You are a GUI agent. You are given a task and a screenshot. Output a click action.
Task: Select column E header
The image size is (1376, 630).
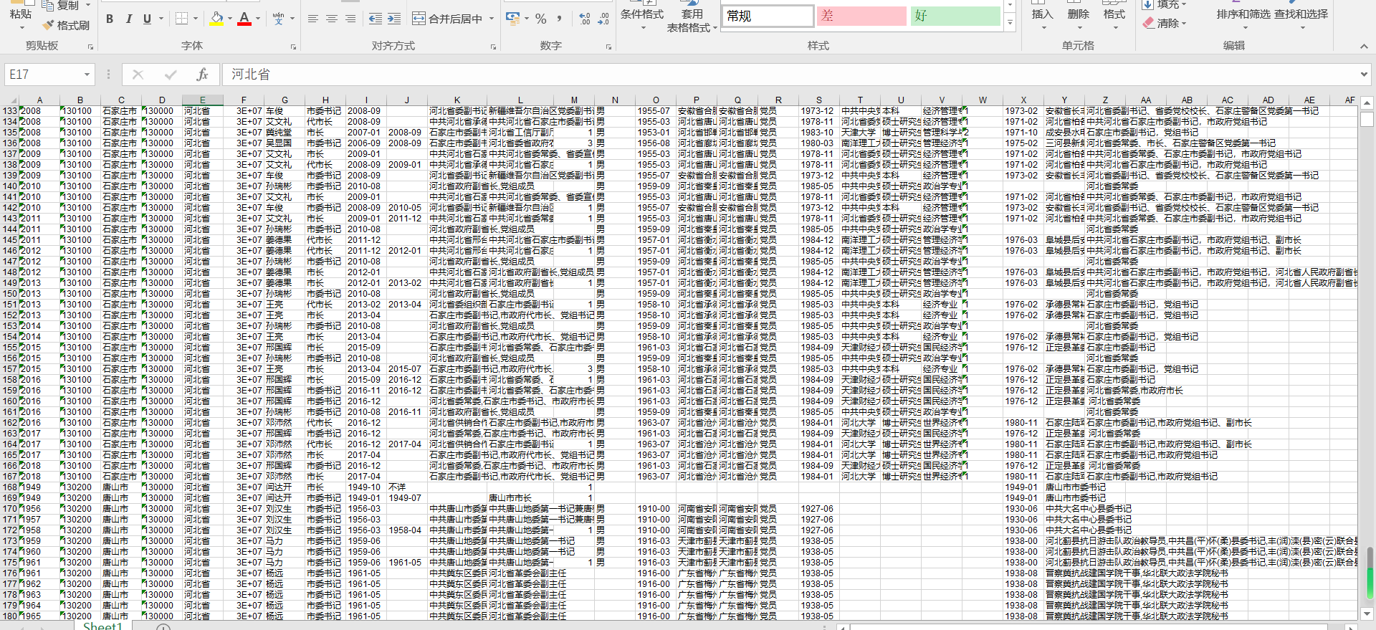point(203,100)
